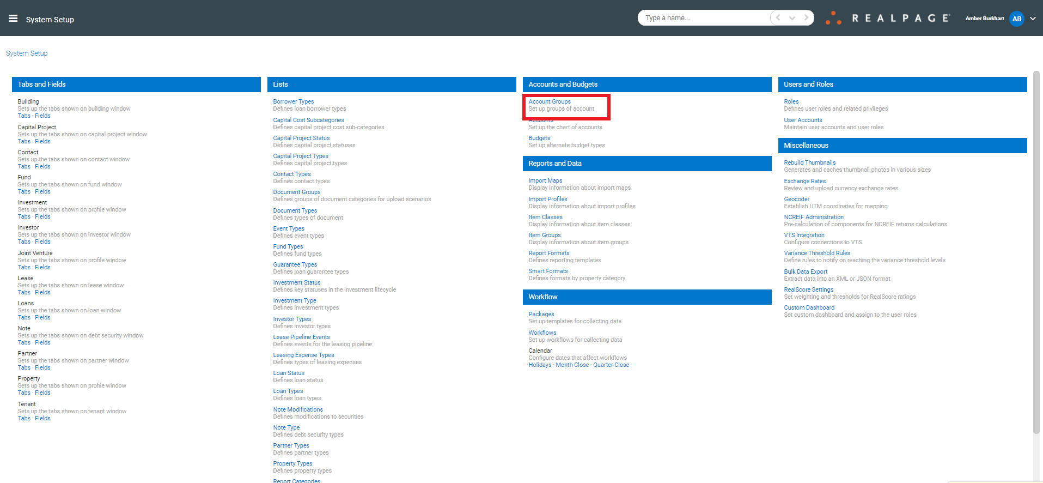The width and height of the screenshot is (1043, 483).
Task: Open Geocoder link
Action: (x=796, y=199)
